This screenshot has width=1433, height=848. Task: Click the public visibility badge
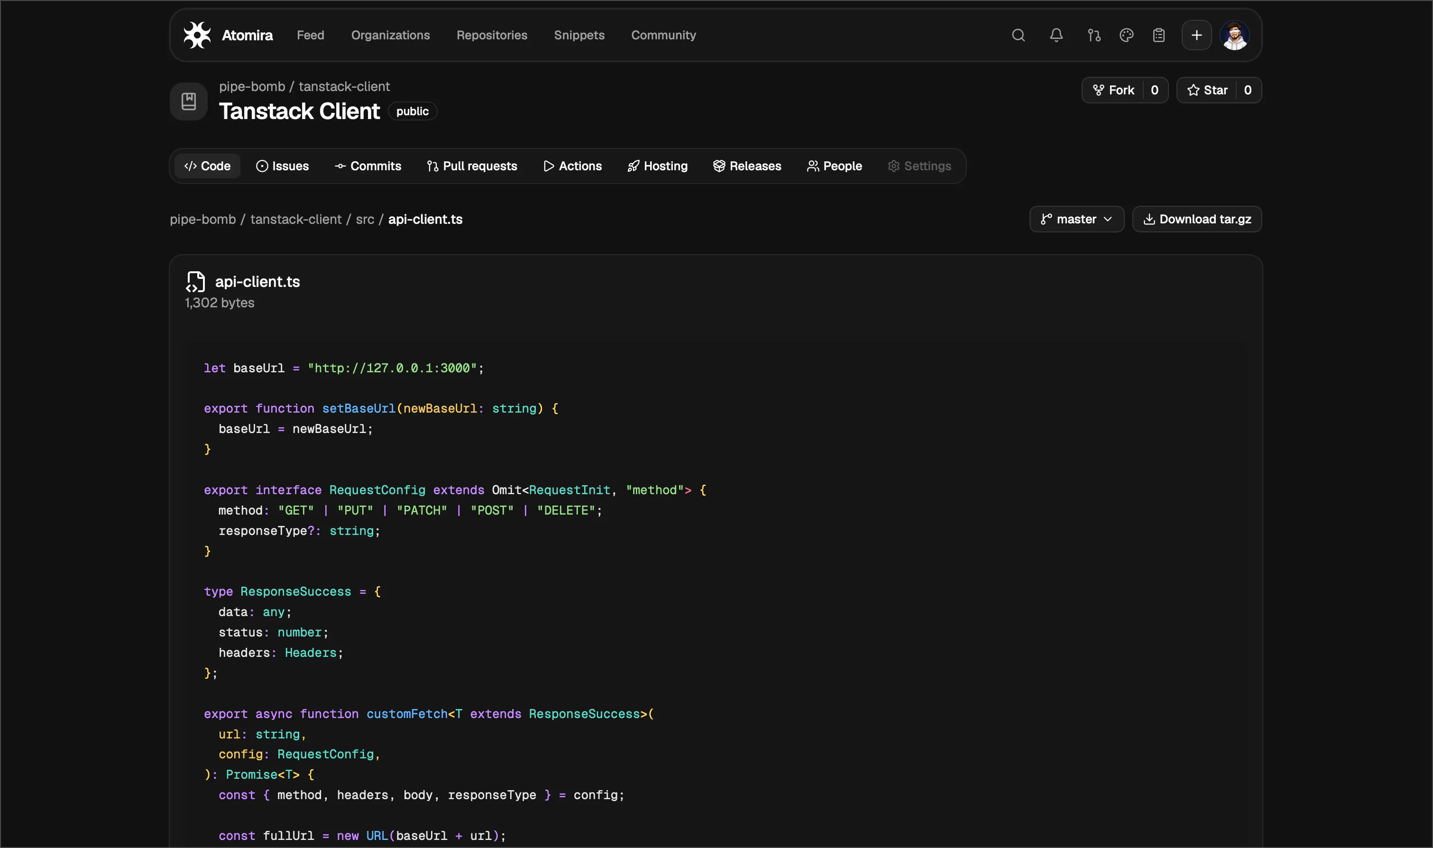click(x=413, y=111)
